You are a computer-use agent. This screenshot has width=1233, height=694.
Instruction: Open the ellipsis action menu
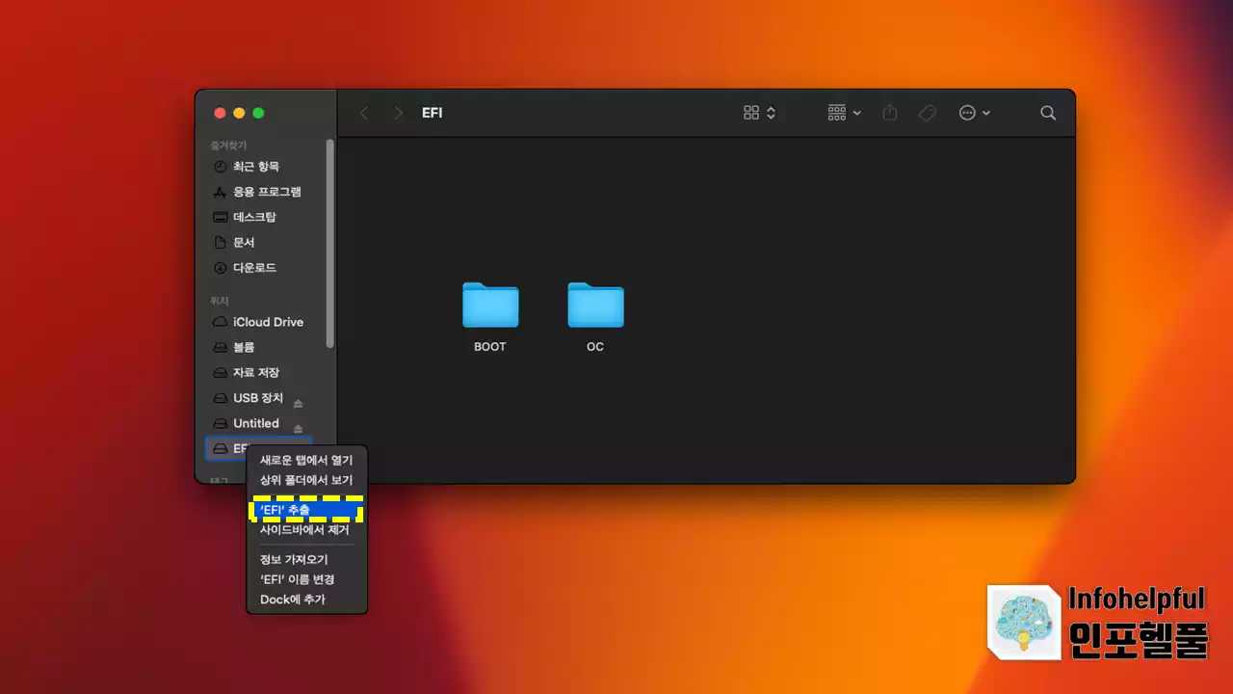click(x=975, y=113)
